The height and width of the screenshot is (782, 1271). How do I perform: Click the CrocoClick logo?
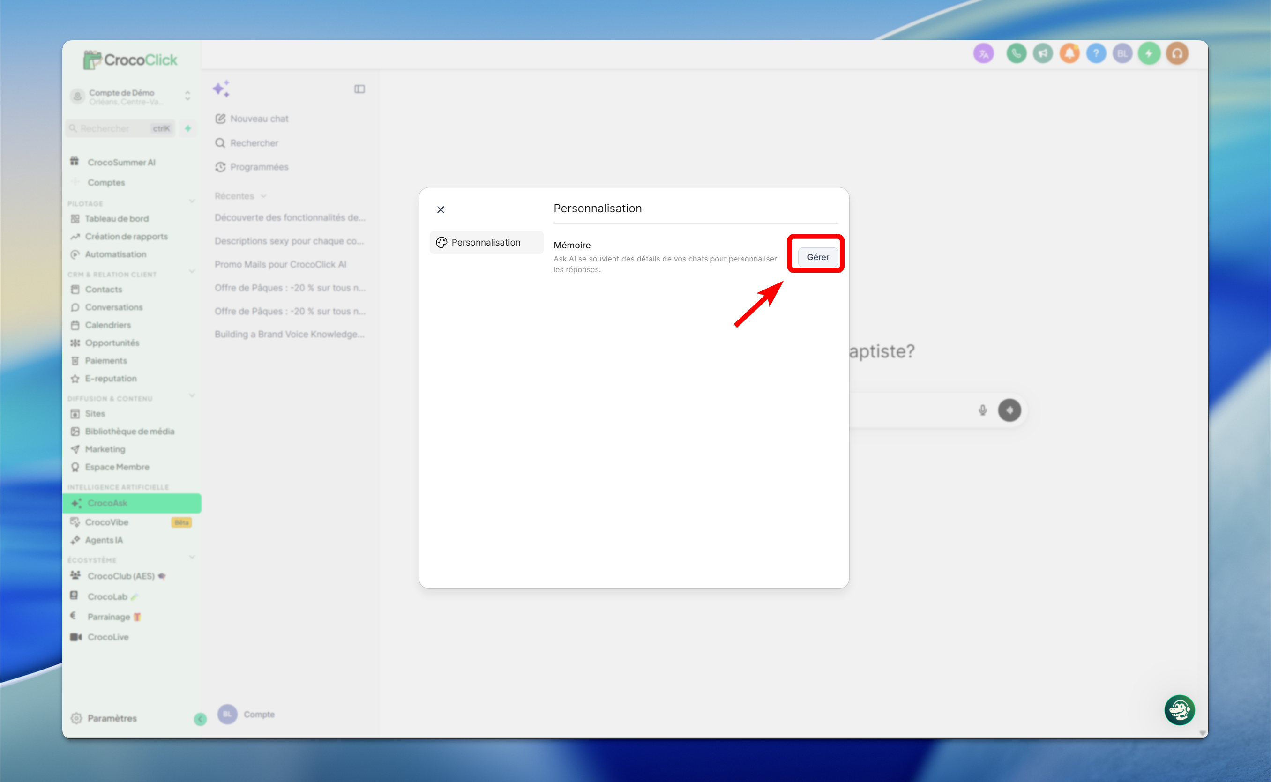(130, 60)
